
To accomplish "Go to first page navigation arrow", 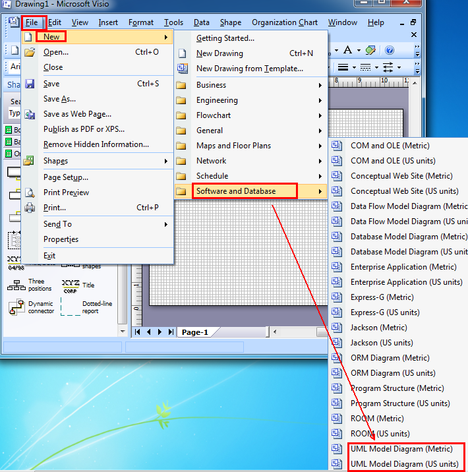I will [x=138, y=332].
